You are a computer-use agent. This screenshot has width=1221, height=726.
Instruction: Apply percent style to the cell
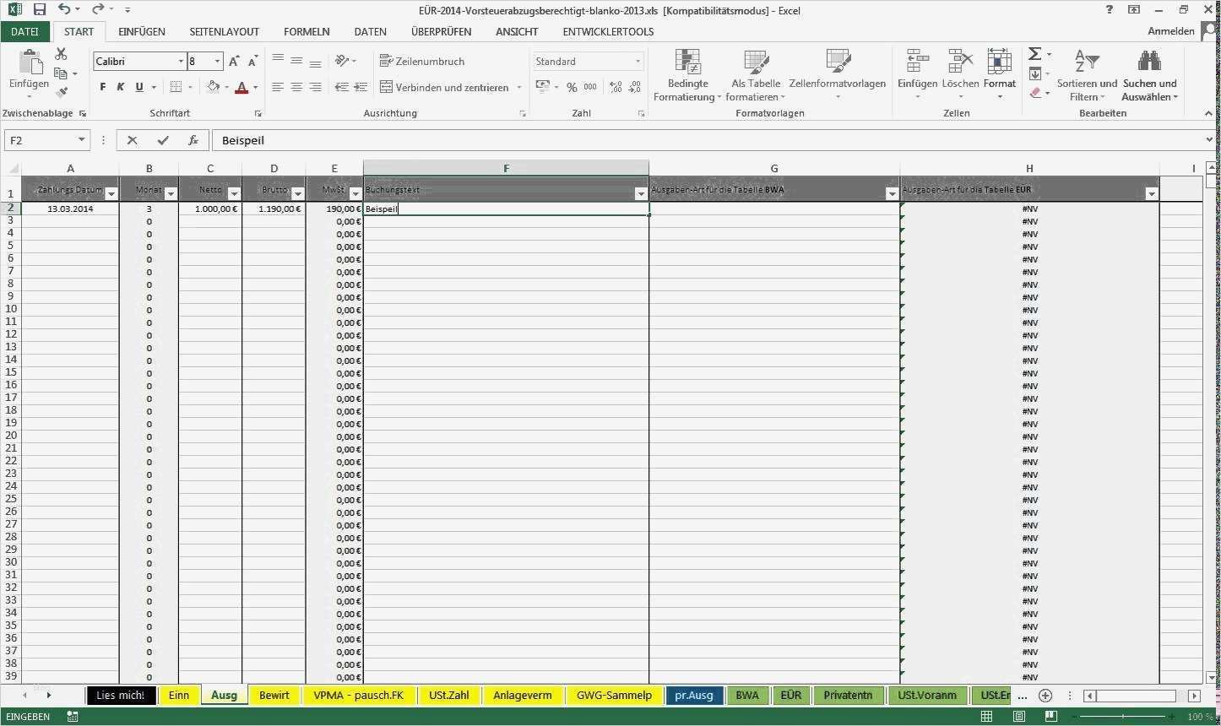pos(572,87)
